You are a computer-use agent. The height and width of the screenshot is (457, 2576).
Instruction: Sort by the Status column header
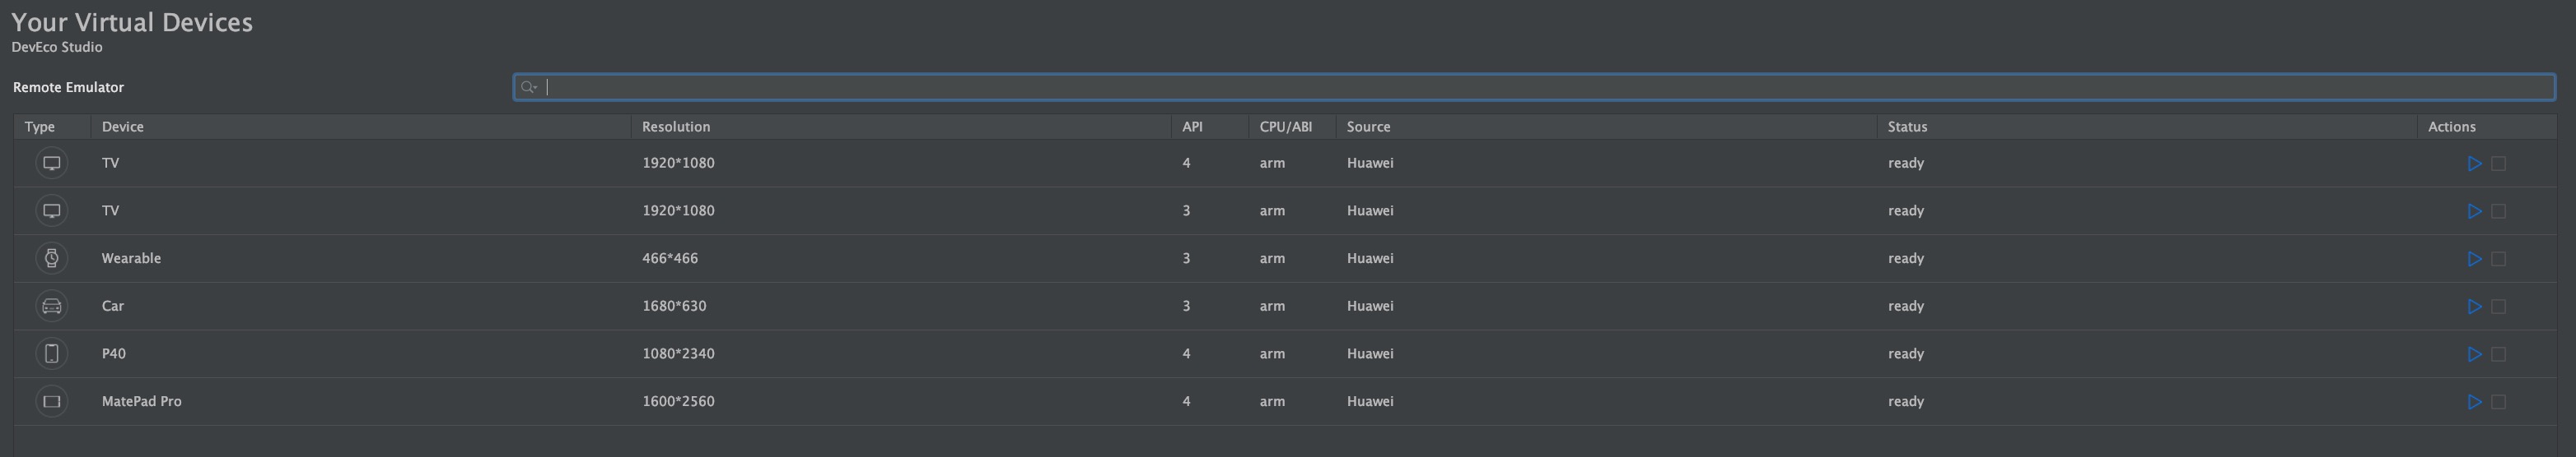[x=1907, y=127]
